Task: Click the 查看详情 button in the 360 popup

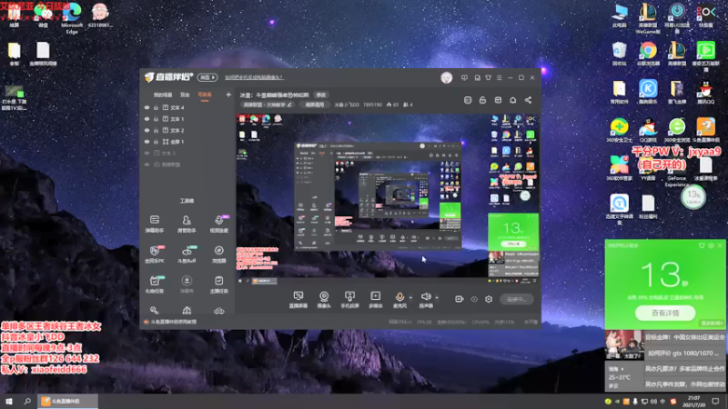Action: pos(665,313)
